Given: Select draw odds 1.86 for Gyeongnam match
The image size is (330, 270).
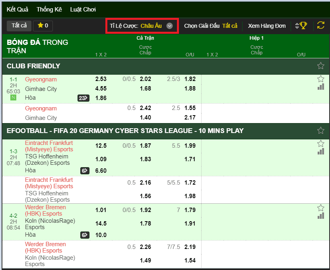Looking at the screenshot, I should point(101,98).
